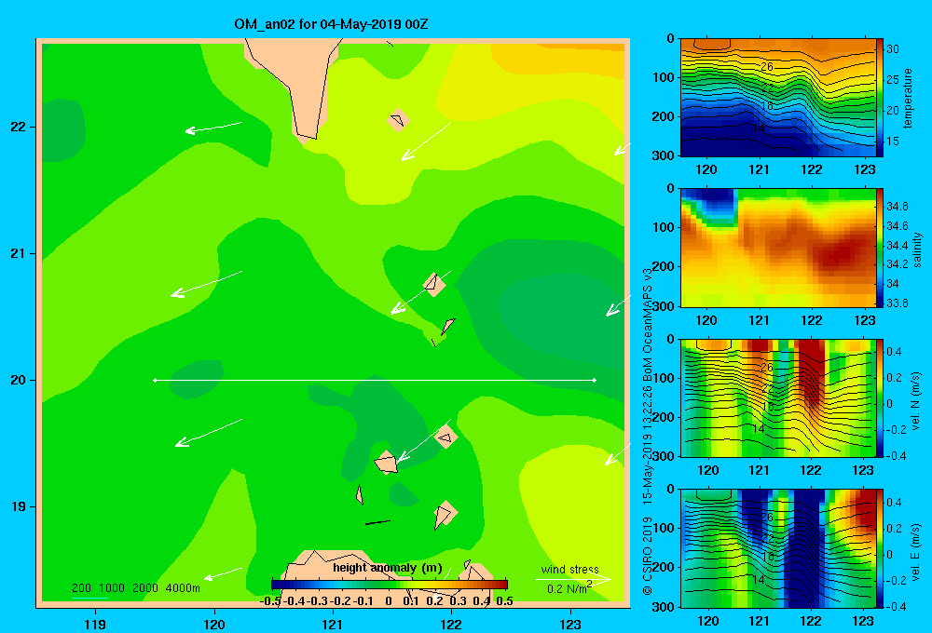Click longitude label 119 on the main map

pos(95,624)
